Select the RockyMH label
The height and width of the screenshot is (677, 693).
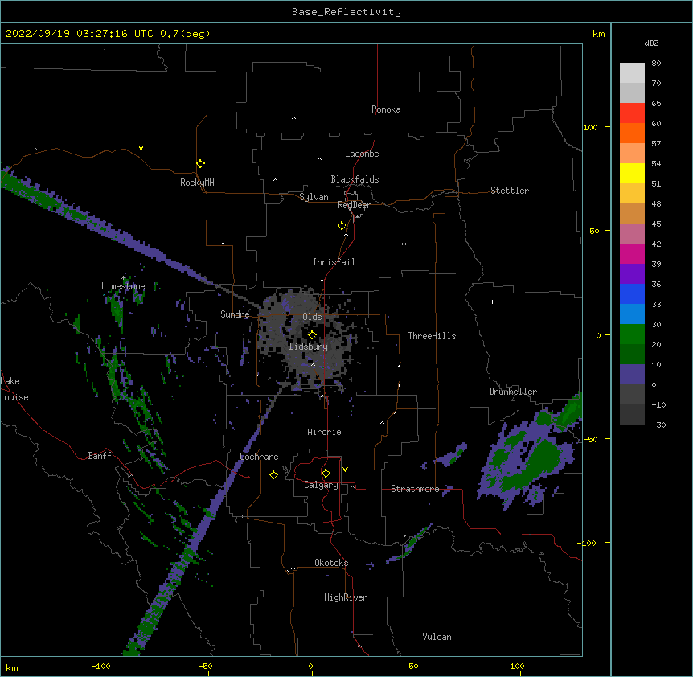pyautogui.click(x=197, y=183)
